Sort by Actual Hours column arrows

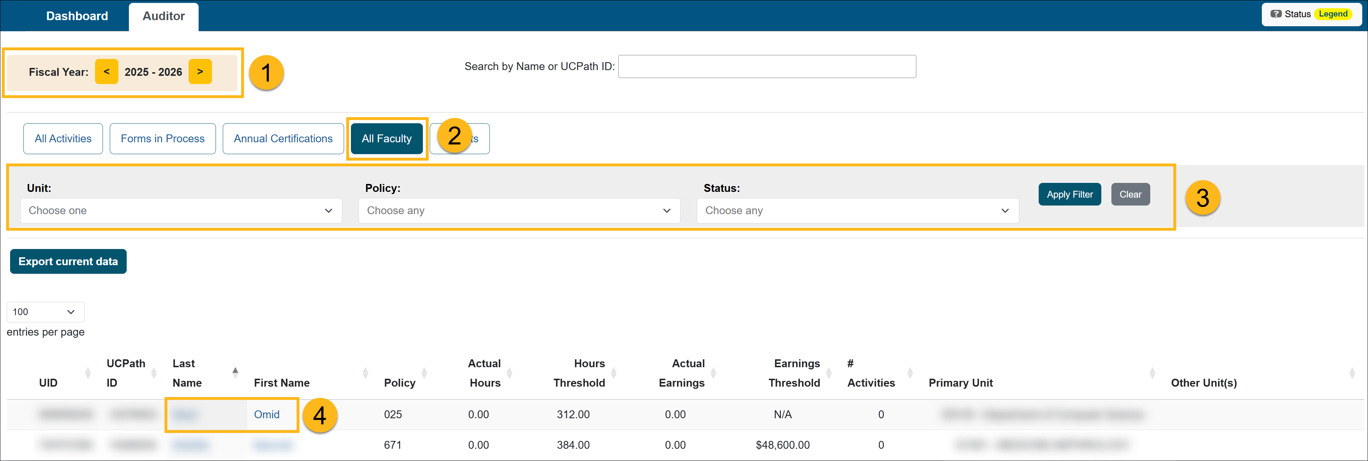509,373
